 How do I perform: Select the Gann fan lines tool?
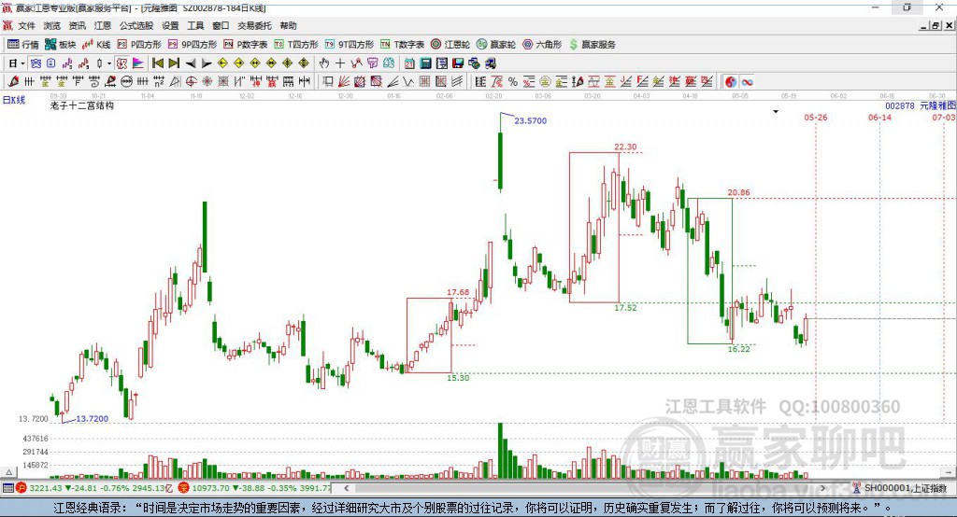344,82
